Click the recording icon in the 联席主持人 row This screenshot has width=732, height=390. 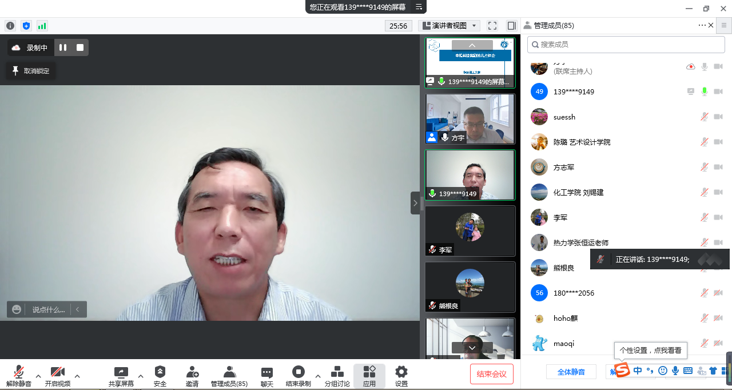691,67
